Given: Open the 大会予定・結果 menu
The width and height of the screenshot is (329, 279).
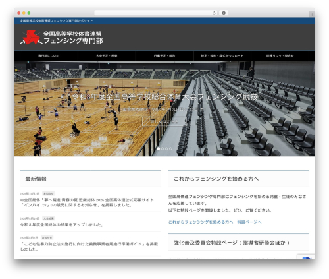Looking at the screenshot, I should [x=107, y=56].
